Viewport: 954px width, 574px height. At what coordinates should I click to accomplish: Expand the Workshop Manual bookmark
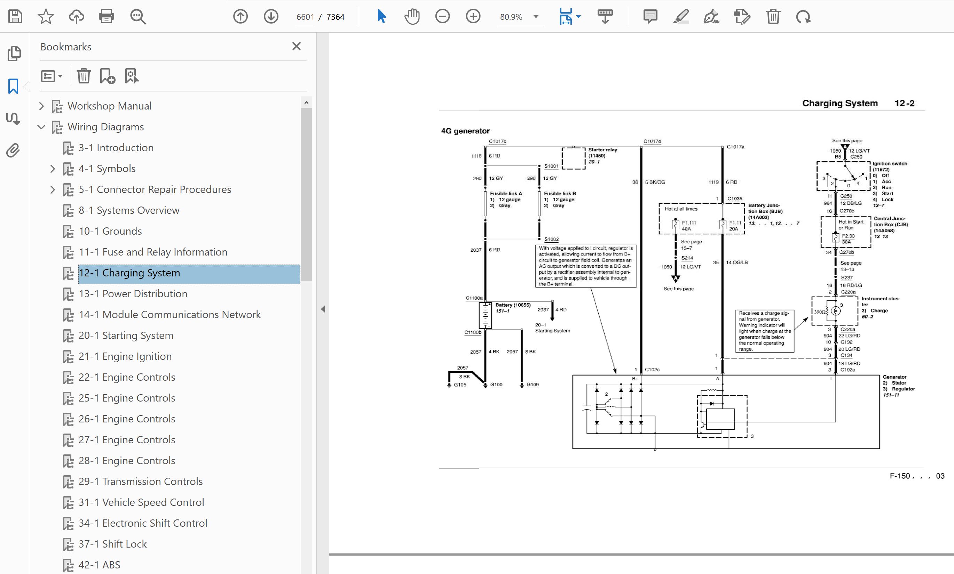coord(41,106)
